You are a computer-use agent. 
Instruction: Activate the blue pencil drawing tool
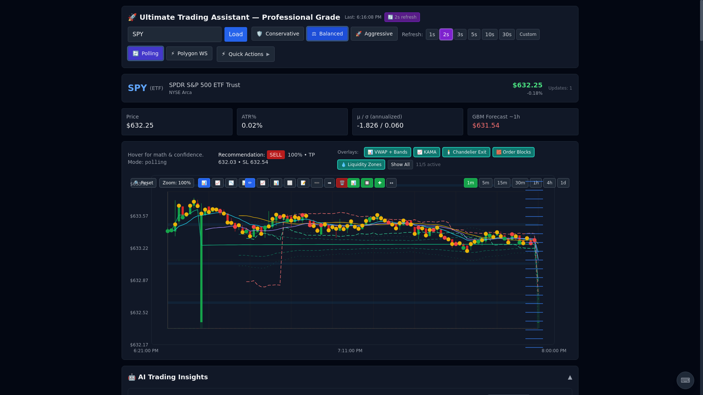[x=250, y=183]
